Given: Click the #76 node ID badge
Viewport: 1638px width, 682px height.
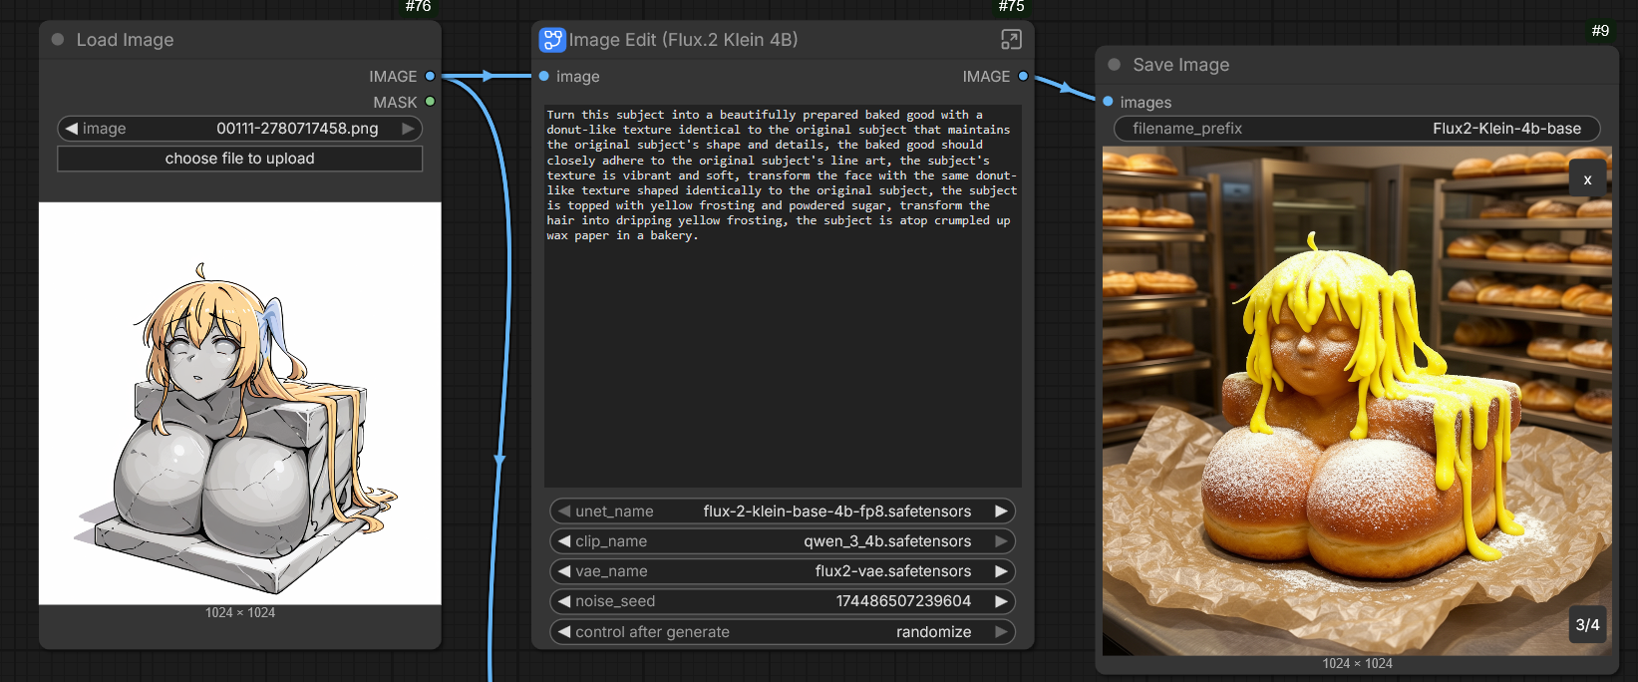Looking at the screenshot, I should (x=418, y=7).
